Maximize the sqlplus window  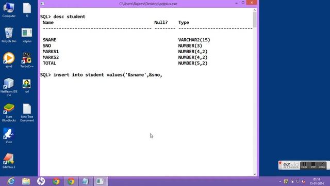coord(243,3)
